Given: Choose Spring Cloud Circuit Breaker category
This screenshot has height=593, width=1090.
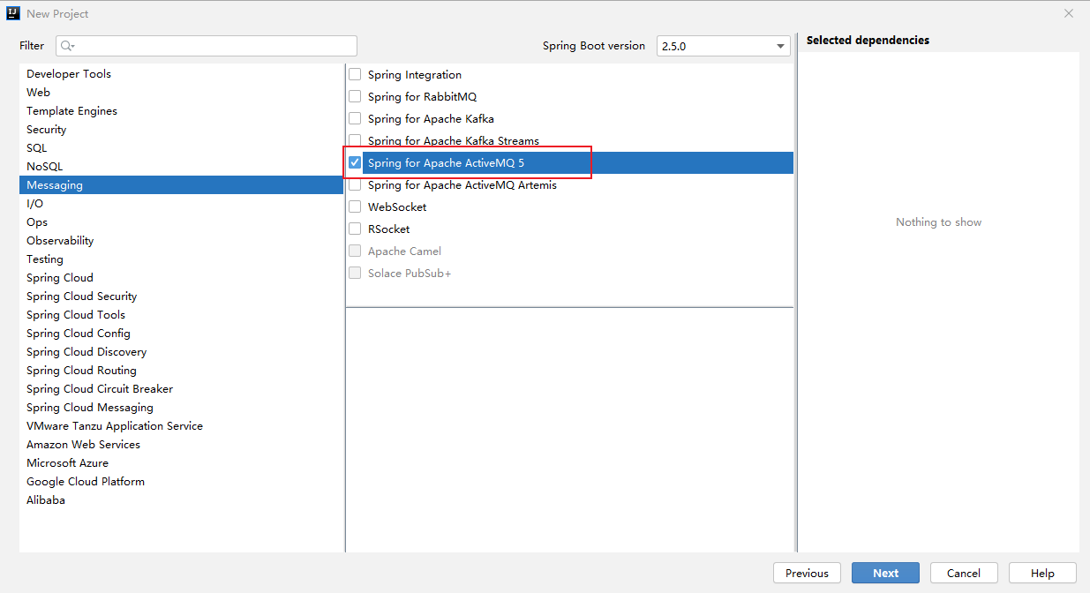Looking at the screenshot, I should pos(181,389).
